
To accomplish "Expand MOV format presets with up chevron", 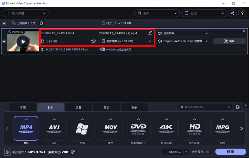I will point(110,119).
